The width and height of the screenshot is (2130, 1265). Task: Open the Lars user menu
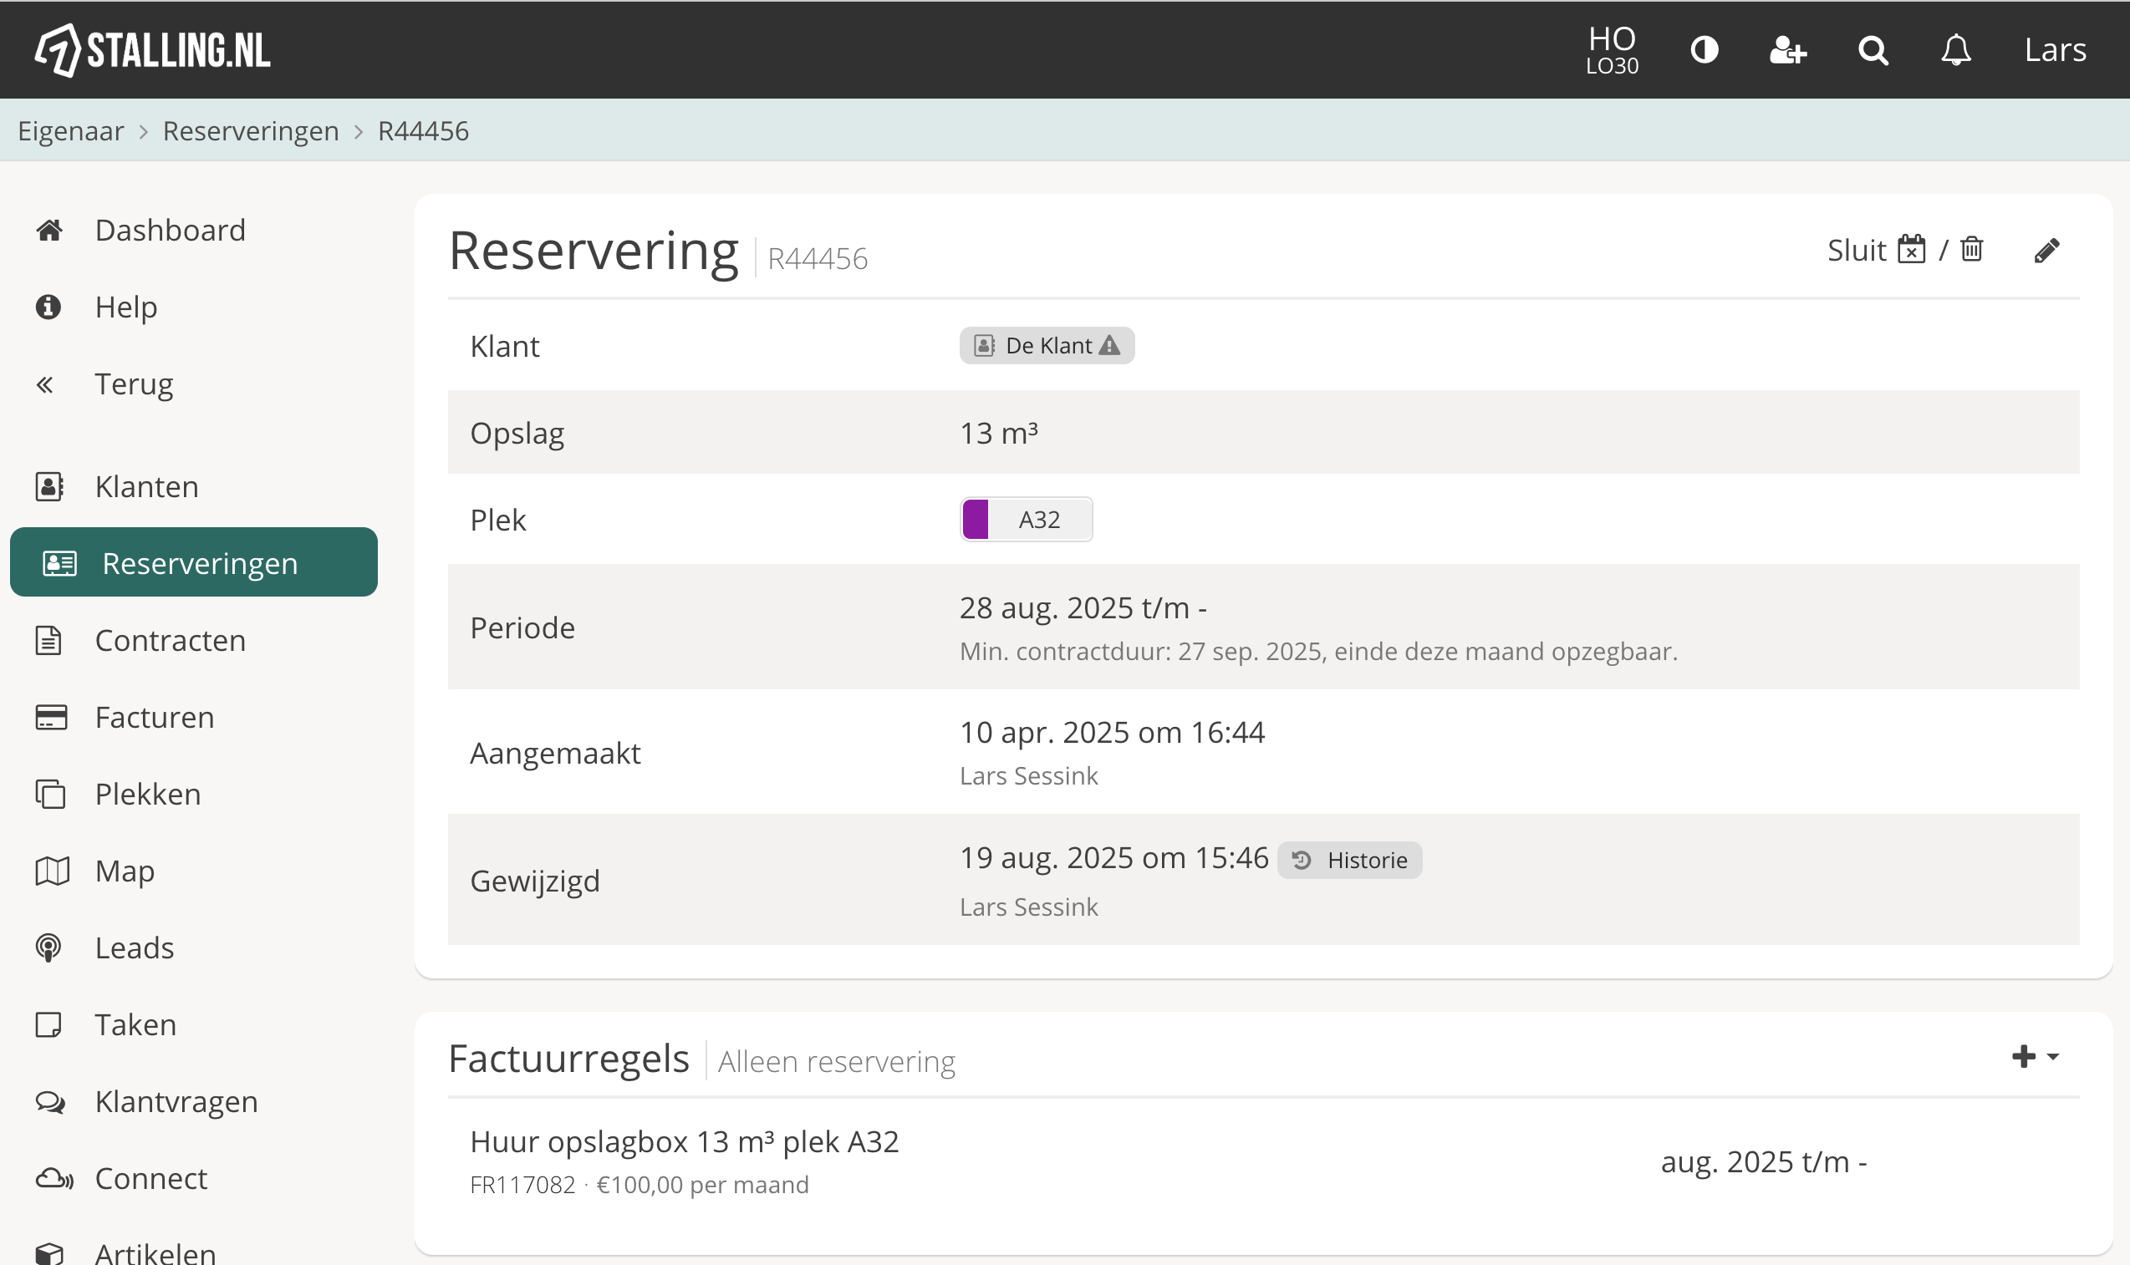[x=2055, y=49]
